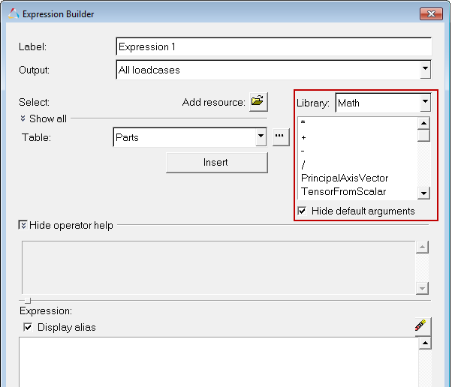Open the Table dropdown
The width and height of the screenshot is (452, 387).
click(x=261, y=136)
